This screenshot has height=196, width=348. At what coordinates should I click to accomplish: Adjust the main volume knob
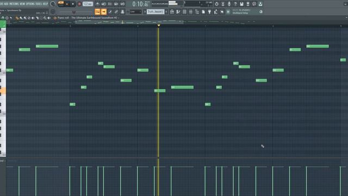[53, 4]
